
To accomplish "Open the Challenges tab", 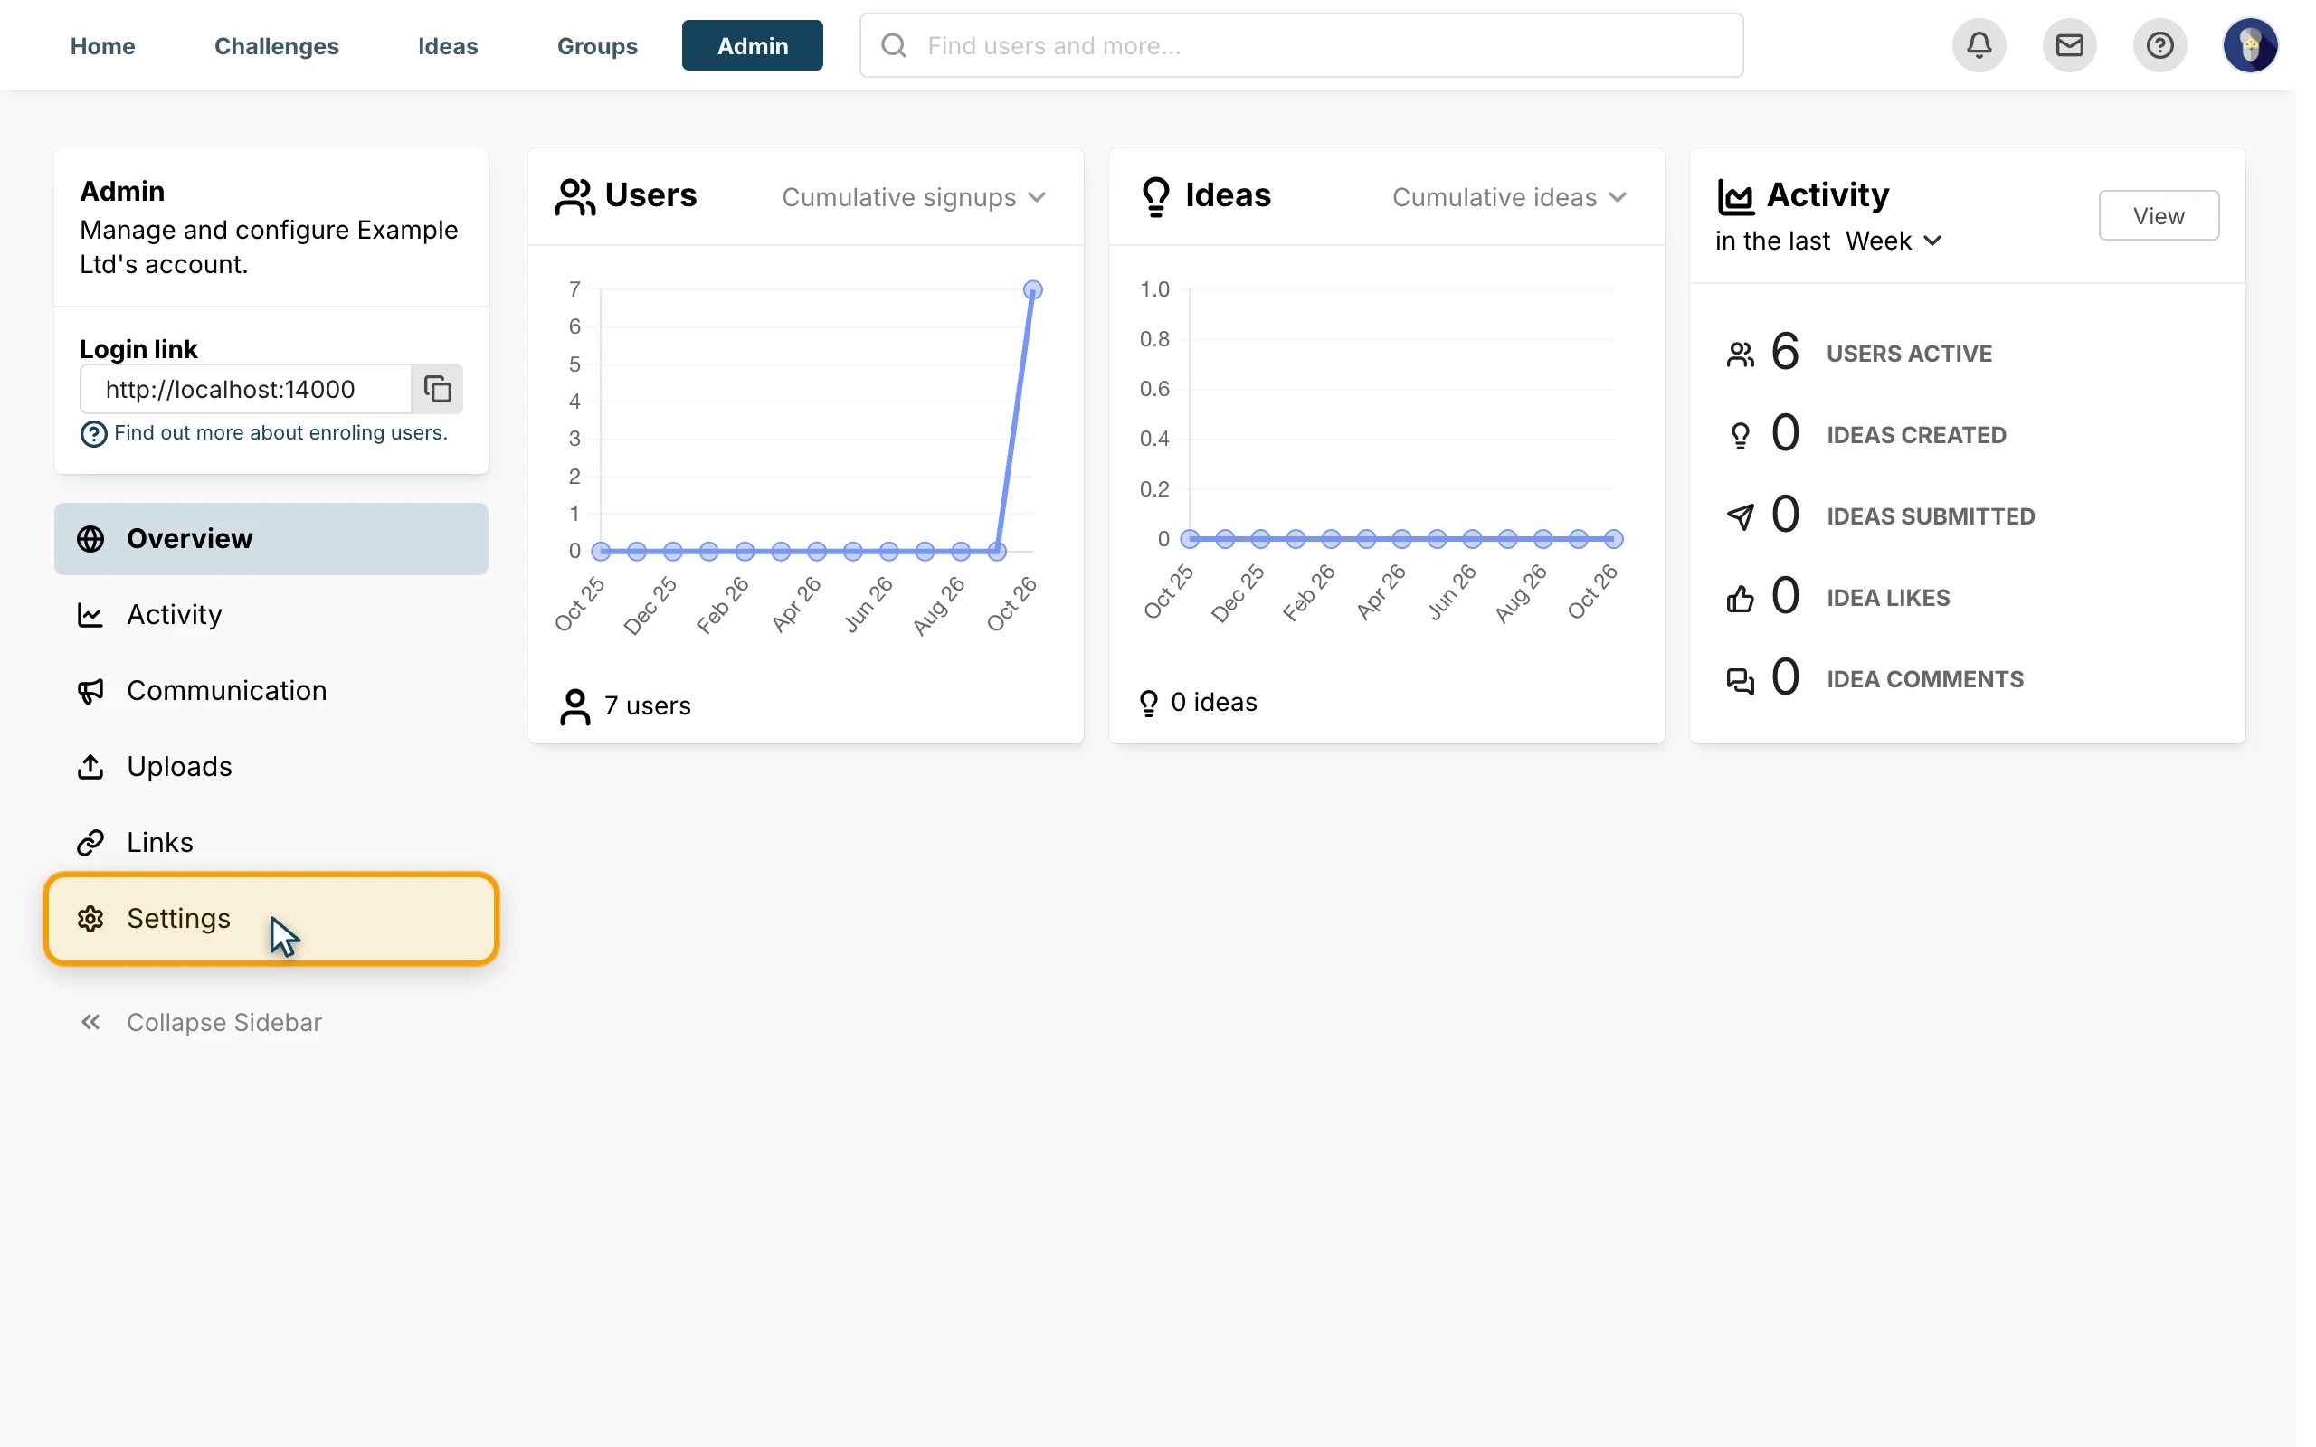I will (x=277, y=46).
